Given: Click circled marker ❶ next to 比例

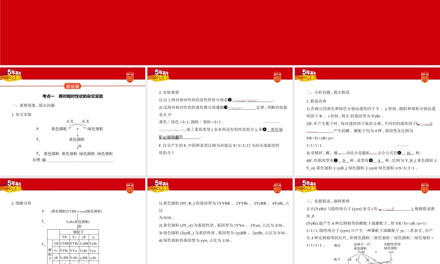Looking at the screenshot, I should [x=44, y=160].
